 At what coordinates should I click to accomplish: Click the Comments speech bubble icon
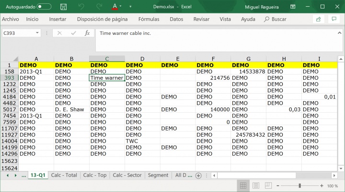pyautogui.click(x=334, y=19)
